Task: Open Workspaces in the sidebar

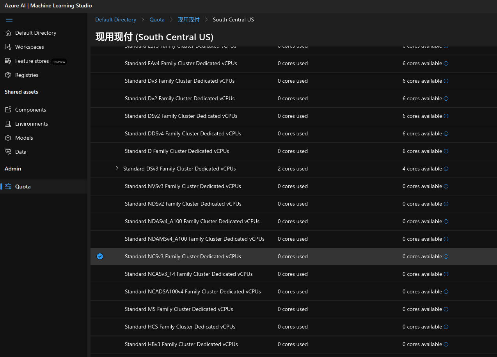Action: (44, 47)
